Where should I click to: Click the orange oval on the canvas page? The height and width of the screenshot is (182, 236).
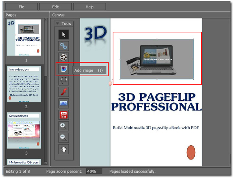pyautogui.click(x=191, y=152)
